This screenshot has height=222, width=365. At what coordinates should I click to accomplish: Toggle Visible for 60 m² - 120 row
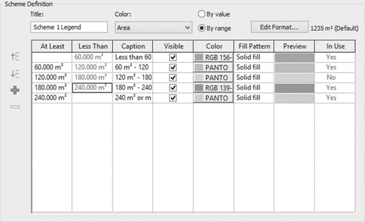pyautogui.click(x=173, y=67)
